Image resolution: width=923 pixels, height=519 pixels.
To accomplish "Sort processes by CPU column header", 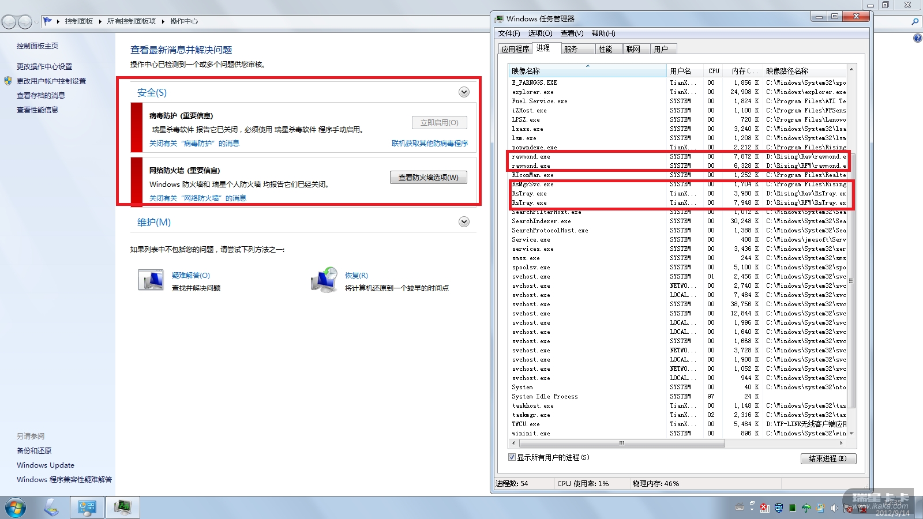I will coord(714,71).
